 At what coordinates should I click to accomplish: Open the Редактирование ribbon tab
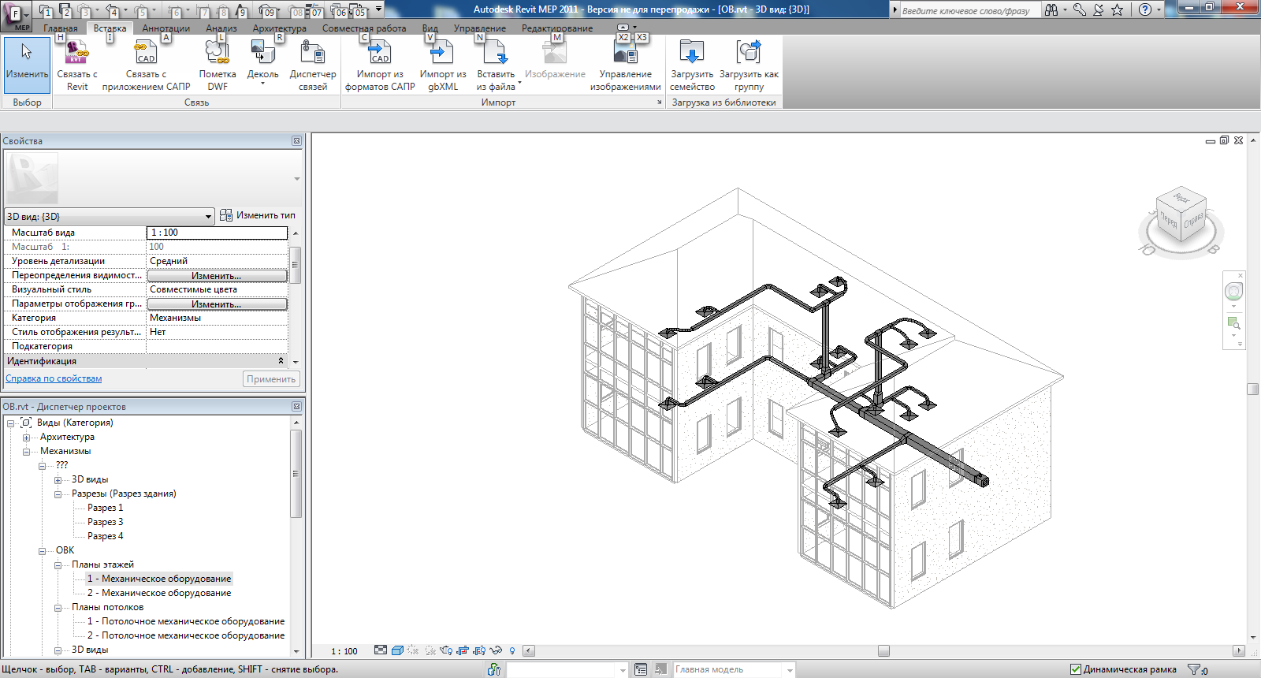click(x=557, y=28)
